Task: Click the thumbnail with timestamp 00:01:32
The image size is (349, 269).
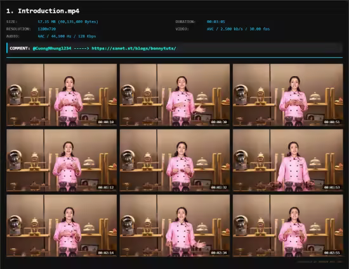Action: [x=174, y=161]
